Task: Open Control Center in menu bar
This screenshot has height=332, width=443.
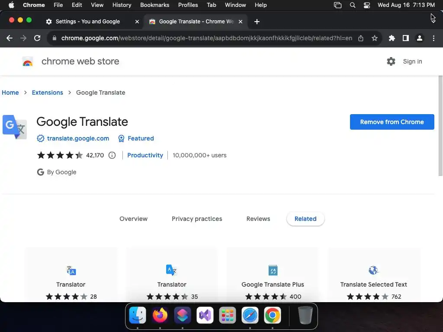Action: (367, 5)
